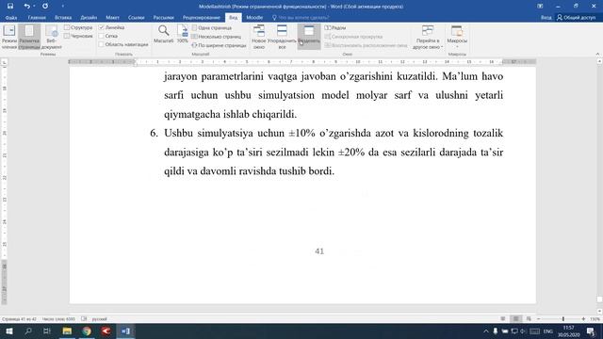Select Print Layout (Разметка страницы) view
The height and width of the screenshot is (339, 603).
29,37
